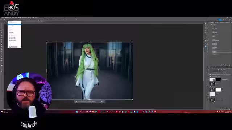Select the photo thumbnail left of the white mask

pyautogui.click(x=212, y=90)
